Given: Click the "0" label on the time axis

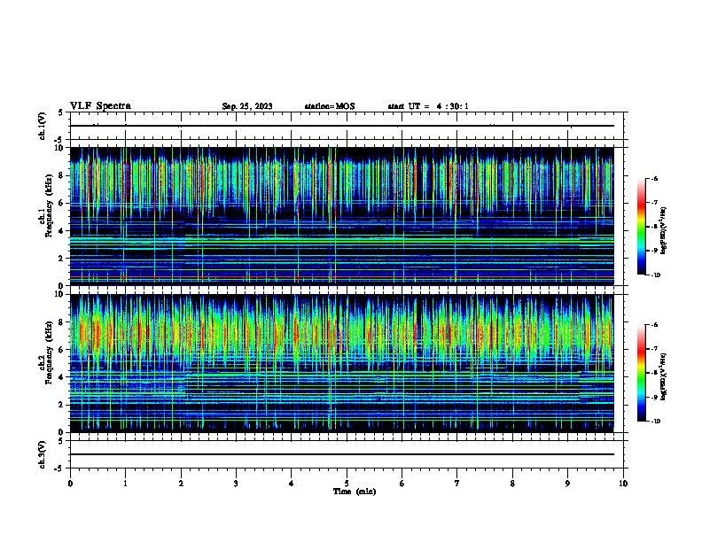Looking at the screenshot, I should (x=70, y=484).
